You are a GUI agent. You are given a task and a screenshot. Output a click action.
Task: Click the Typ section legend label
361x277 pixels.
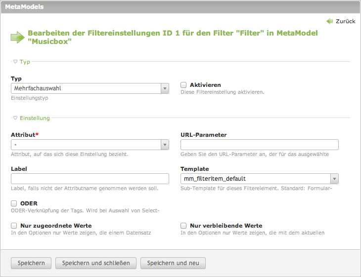(x=25, y=62)
